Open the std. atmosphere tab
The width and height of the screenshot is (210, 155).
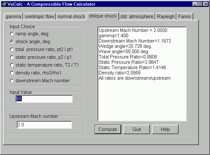(x=137, y=17)
